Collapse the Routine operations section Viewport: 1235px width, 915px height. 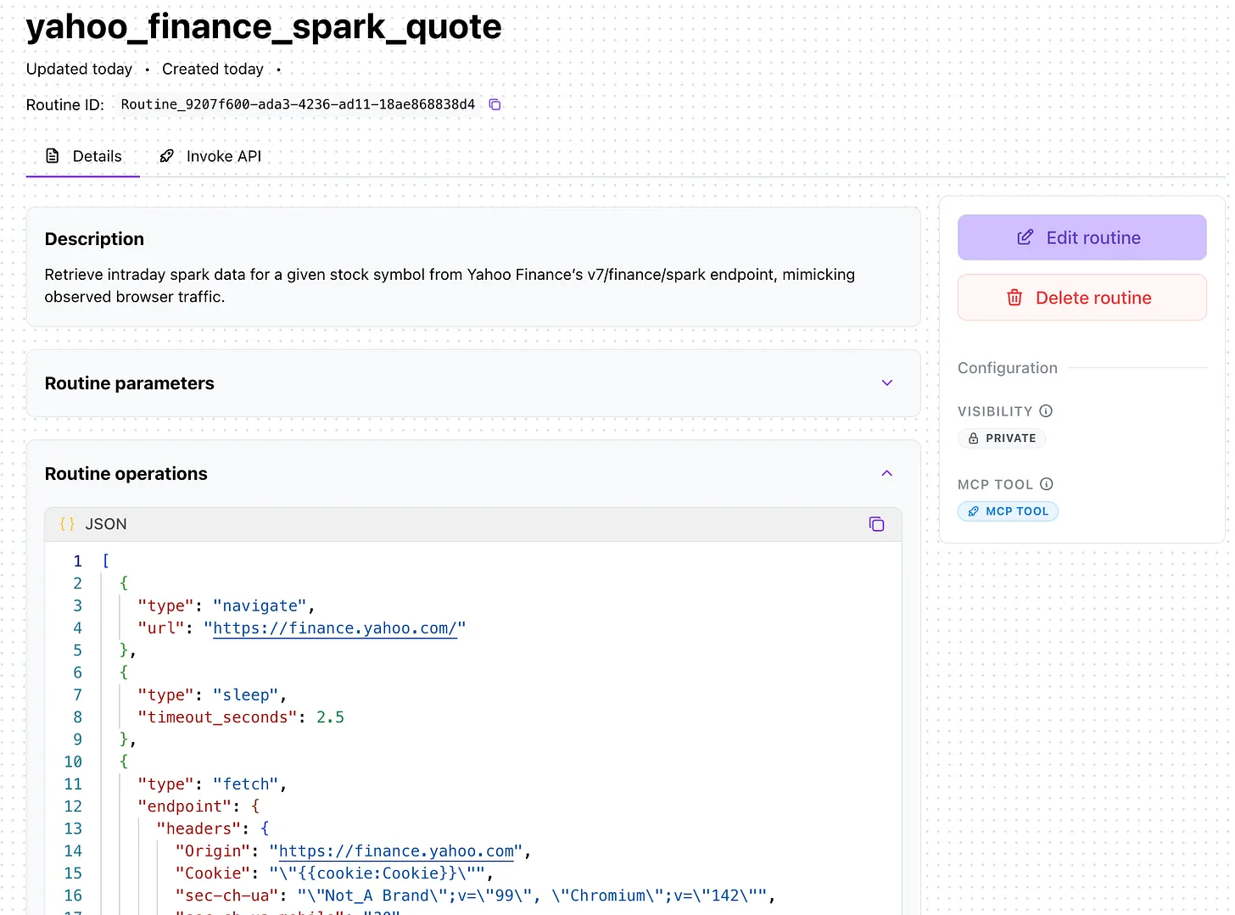pyautogui.click(x=886, y=473)
